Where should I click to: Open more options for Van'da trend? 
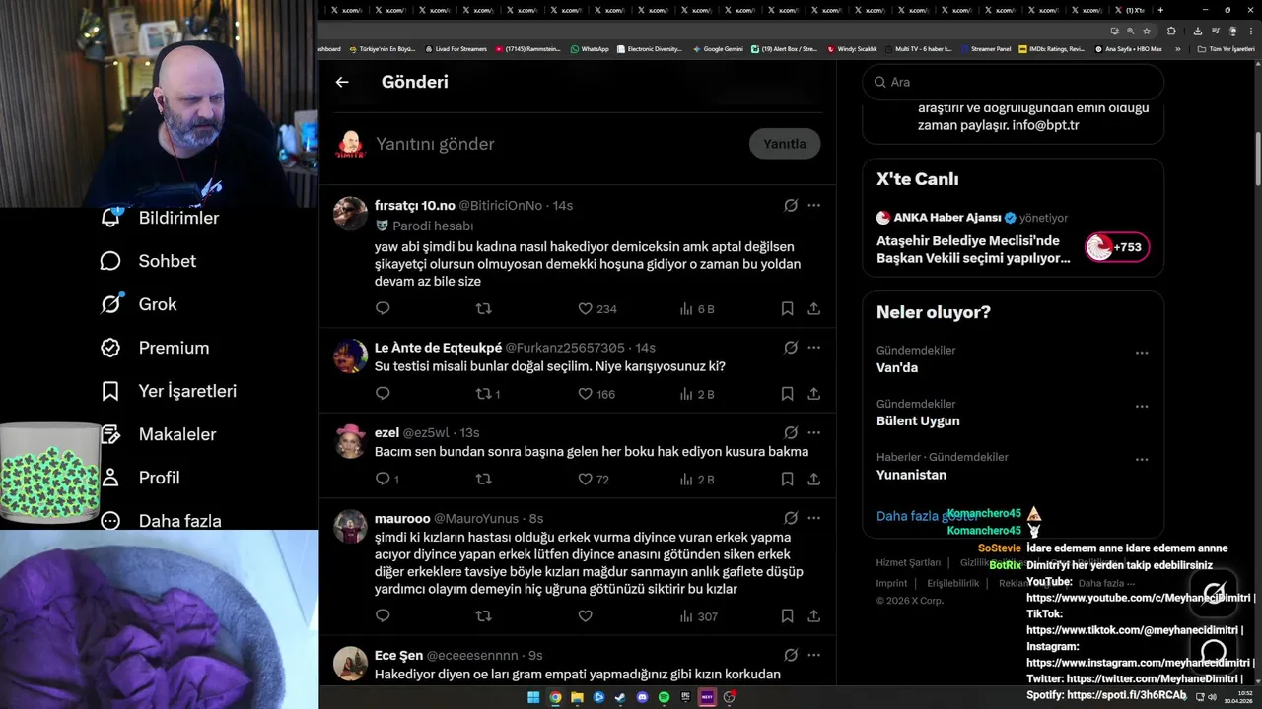pyautogui.click(x=1142, y=353)
